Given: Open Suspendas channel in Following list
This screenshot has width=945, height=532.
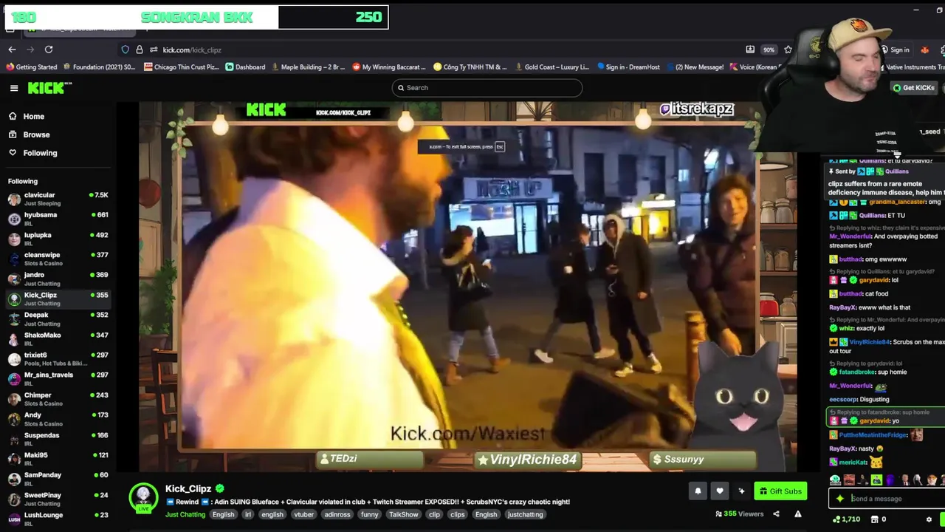Looking at the screenshot, I should click(x=58, y=439).
